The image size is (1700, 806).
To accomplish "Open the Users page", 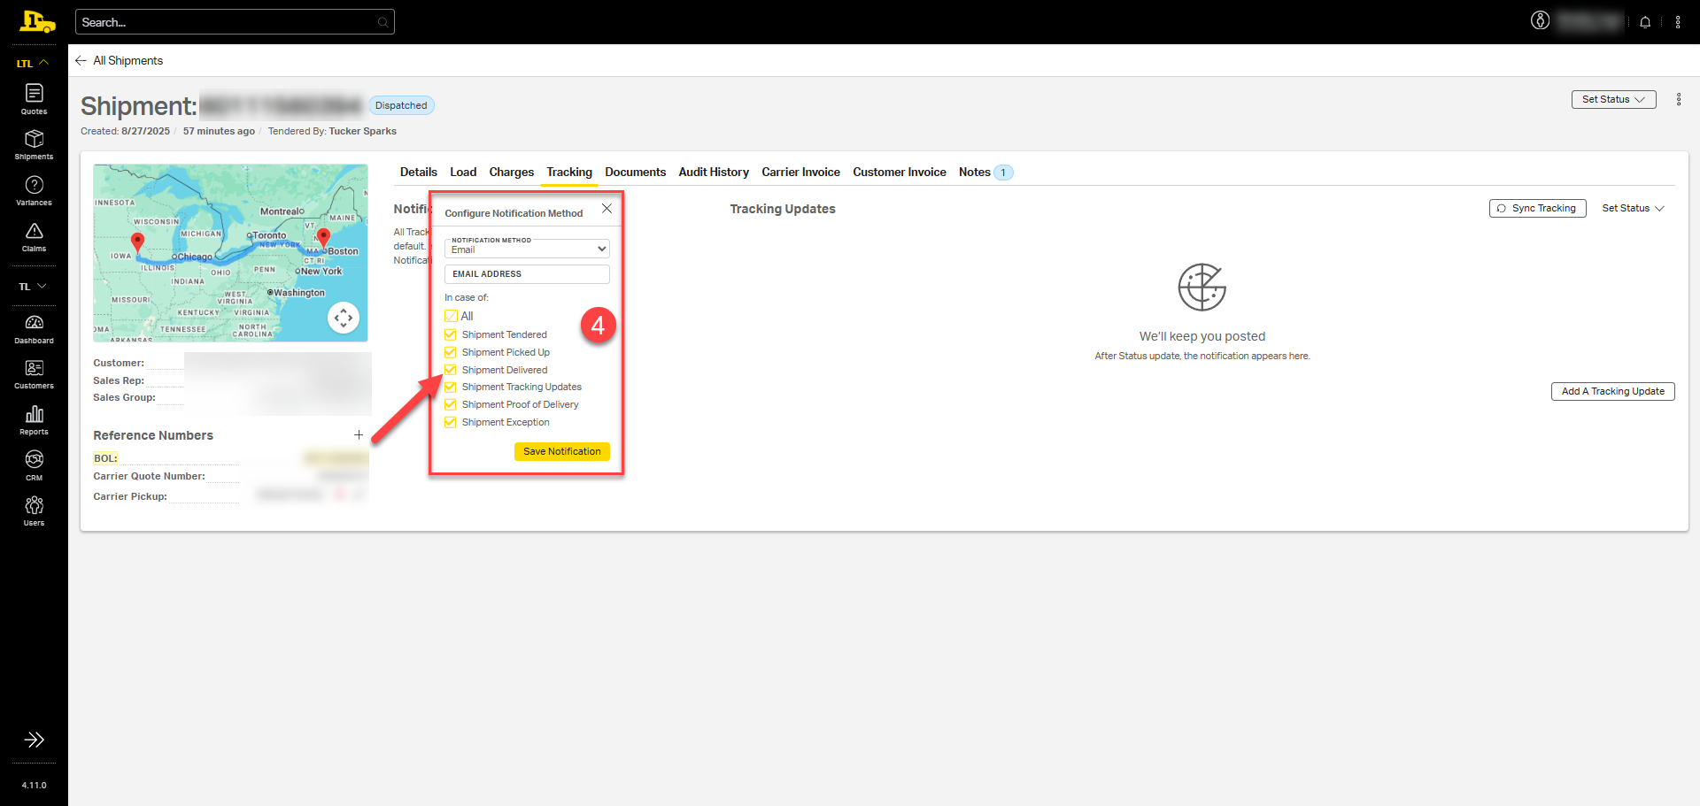I will (x=34, y=511).
